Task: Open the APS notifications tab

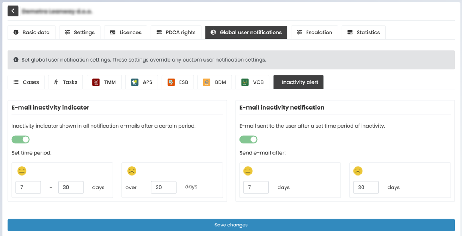Action: (x=142, y=82)
